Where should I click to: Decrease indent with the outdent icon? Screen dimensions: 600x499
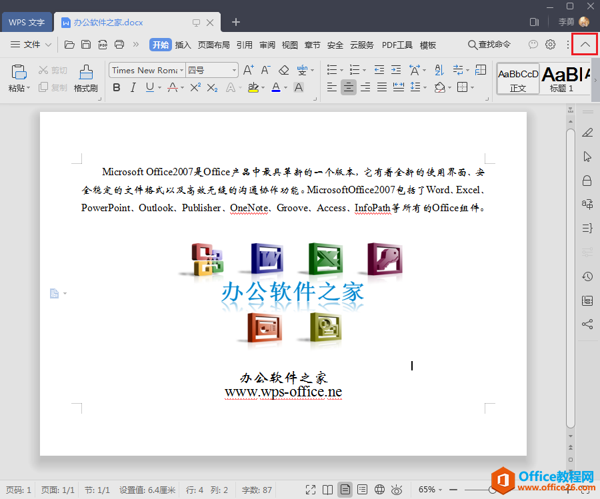(379, 70)
